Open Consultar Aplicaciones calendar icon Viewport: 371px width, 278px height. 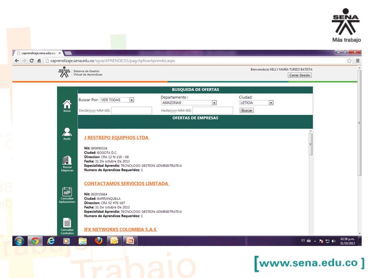[x=67, y=195]
